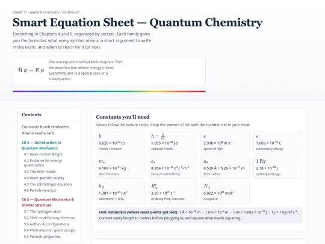The width and height of the screenshot is (325, 244).
Task: Select the Avogadro constant card
Action: click(225, 192)
